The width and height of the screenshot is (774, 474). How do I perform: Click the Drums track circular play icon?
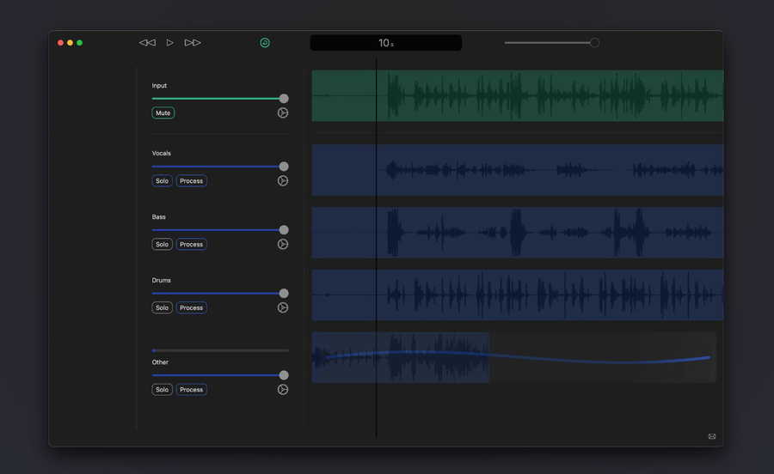283,308
